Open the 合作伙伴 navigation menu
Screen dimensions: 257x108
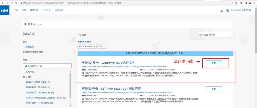(x=59, y=10)
